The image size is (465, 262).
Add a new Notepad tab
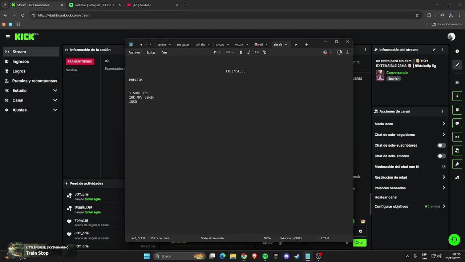tap(306, 44)
